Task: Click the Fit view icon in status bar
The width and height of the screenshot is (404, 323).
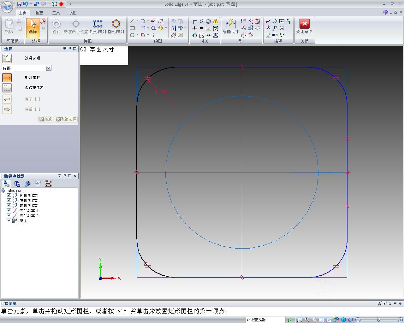Action: [322, 320]
